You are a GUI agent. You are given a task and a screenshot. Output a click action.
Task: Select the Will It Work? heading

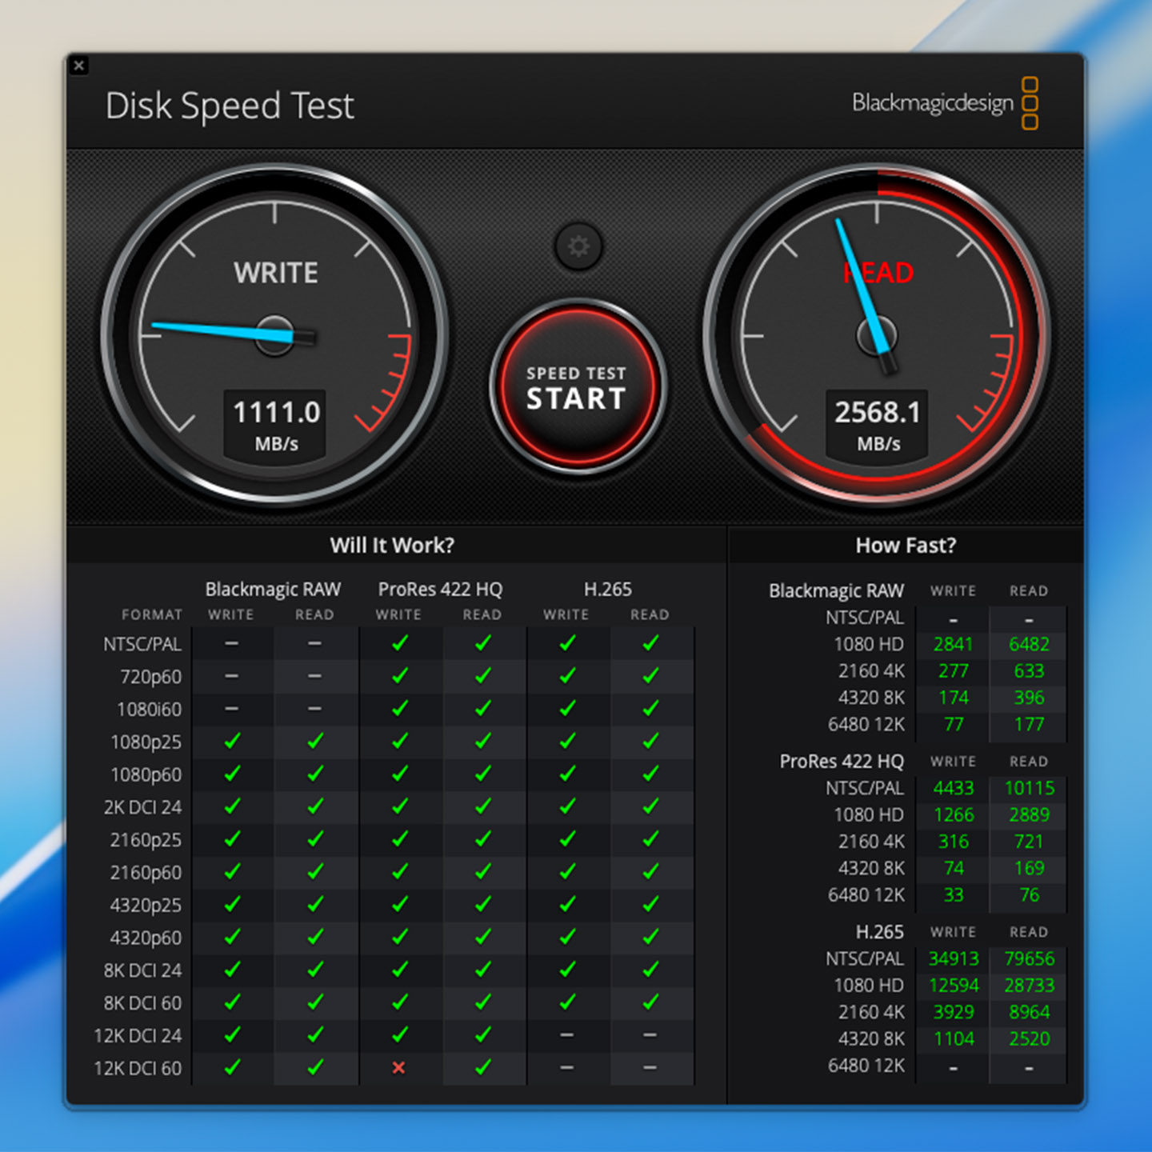tap(392, 546)
